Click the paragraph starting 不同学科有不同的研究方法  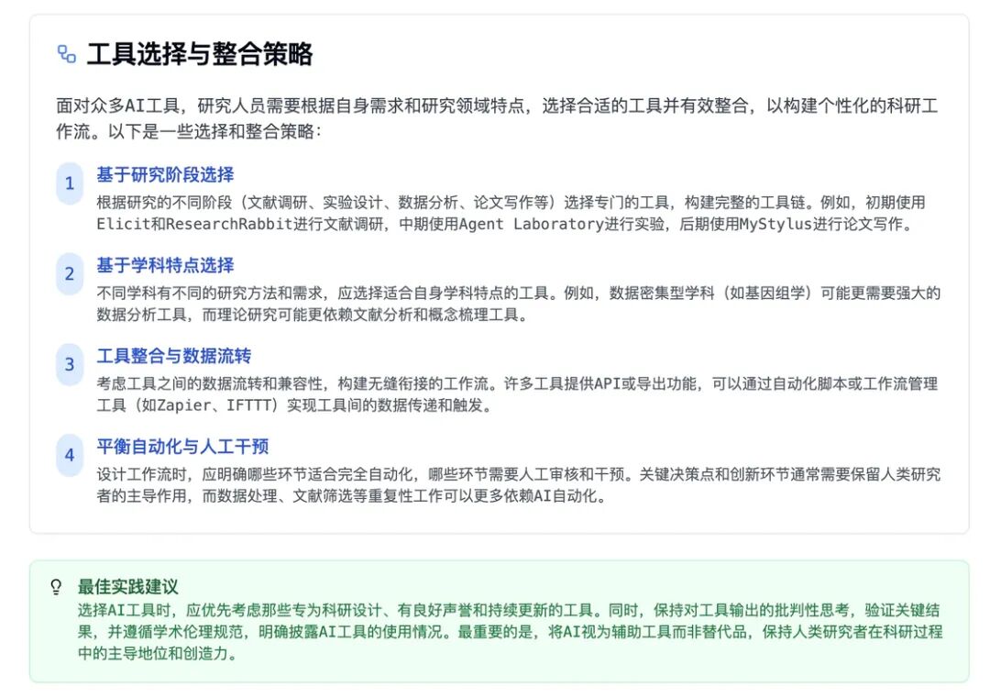pos(518,304)
